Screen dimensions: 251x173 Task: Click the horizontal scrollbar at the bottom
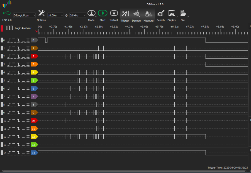[x=124, y=171]
